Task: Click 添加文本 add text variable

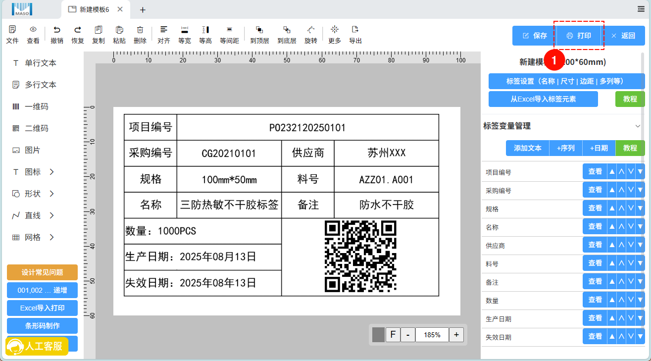Action: coord(528,148)
